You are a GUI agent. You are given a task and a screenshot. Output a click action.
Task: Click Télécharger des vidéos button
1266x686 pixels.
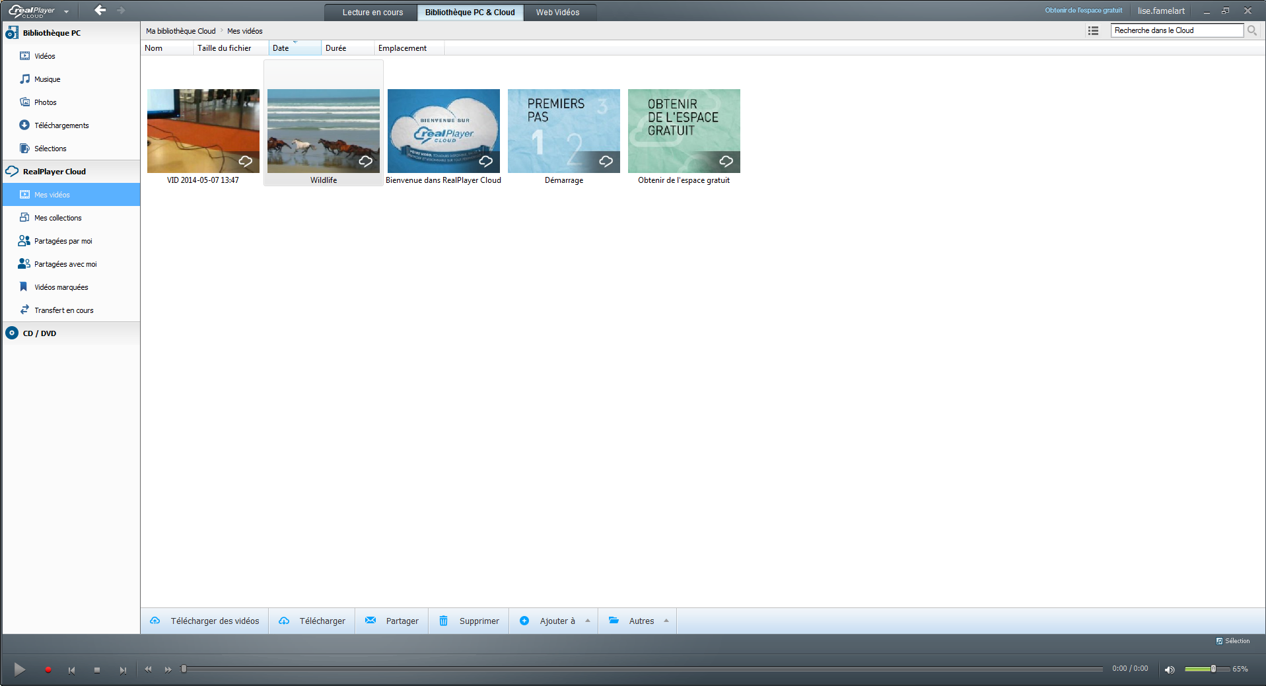pyautogui.click(x=205, y=621)
